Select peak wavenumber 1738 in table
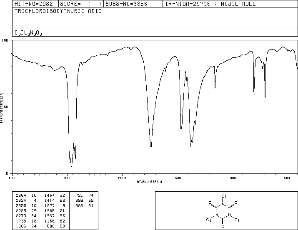Screen dimensions: 298x230 (21, 221)
